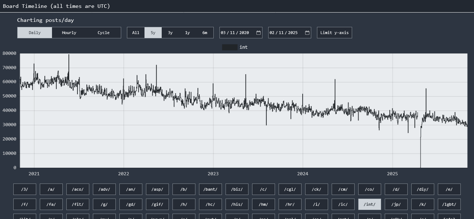Select the /diy/ board
The height and width of the screenshot is (219, 474).
pos(423,189)
